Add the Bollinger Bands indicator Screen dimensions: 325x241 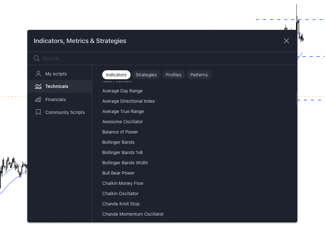click(x=118, y=142)
